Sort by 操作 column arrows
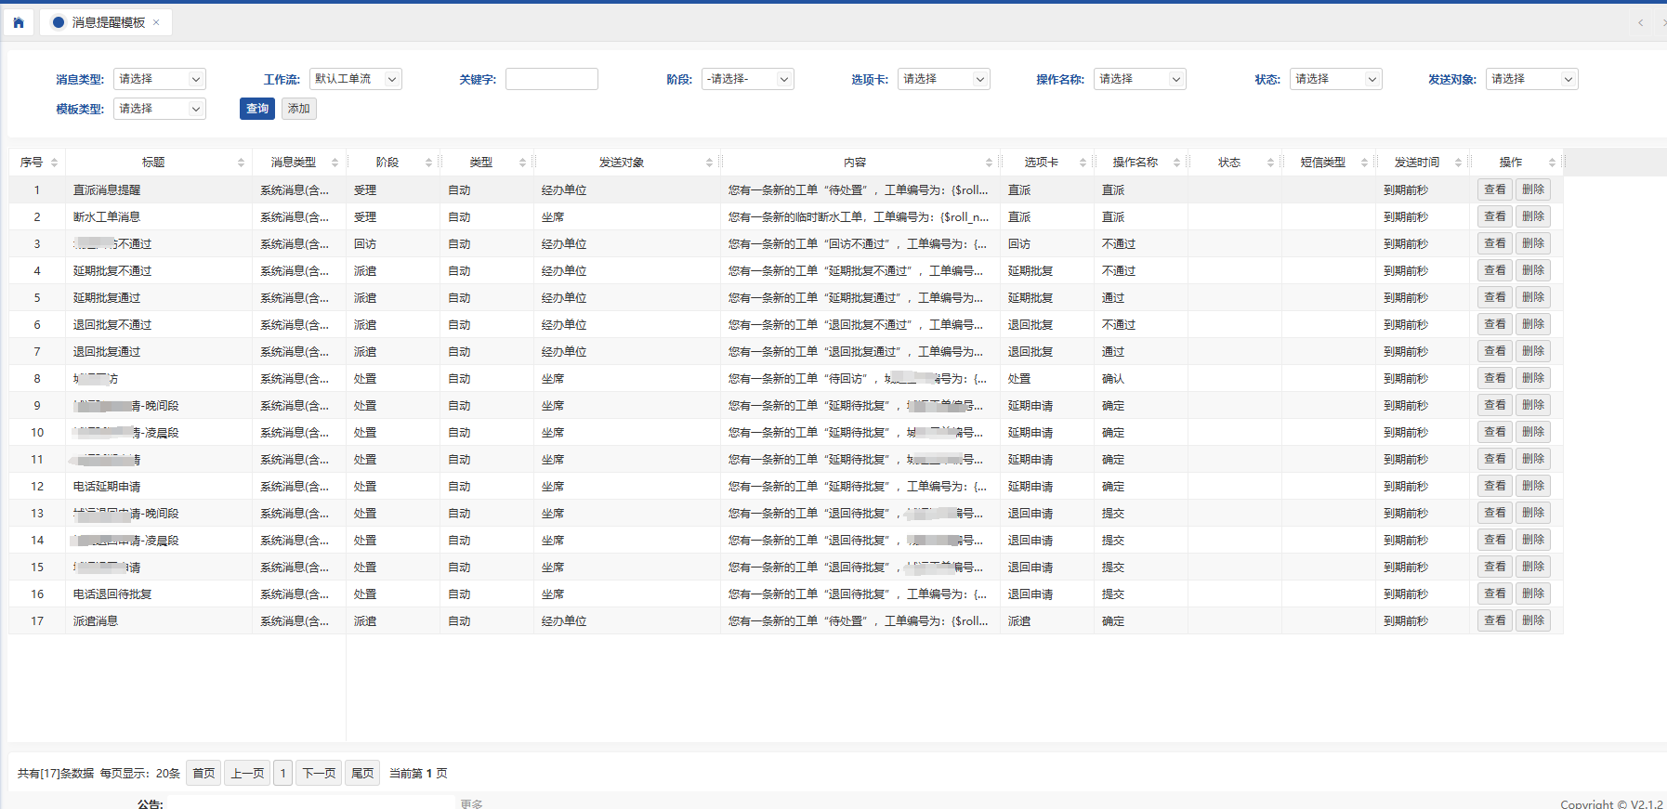This screenshot has height=809, width=1667. coord(1553,163)
